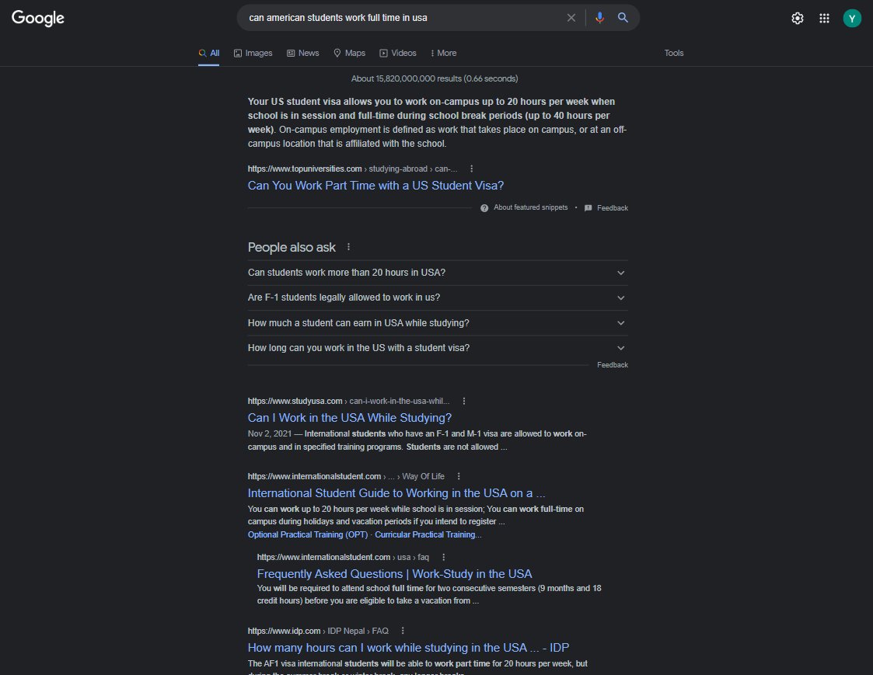
Task: Switch to the Maps tab
Action: 349,53
